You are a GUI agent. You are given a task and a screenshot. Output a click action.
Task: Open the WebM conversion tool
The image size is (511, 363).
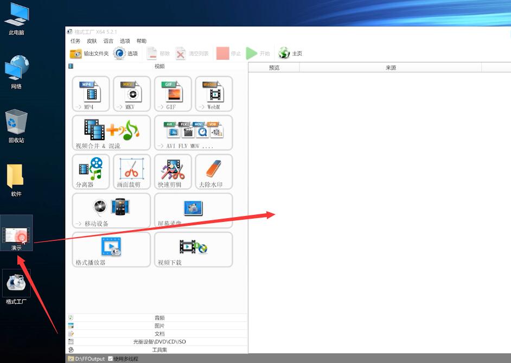[x=214, y=94]
